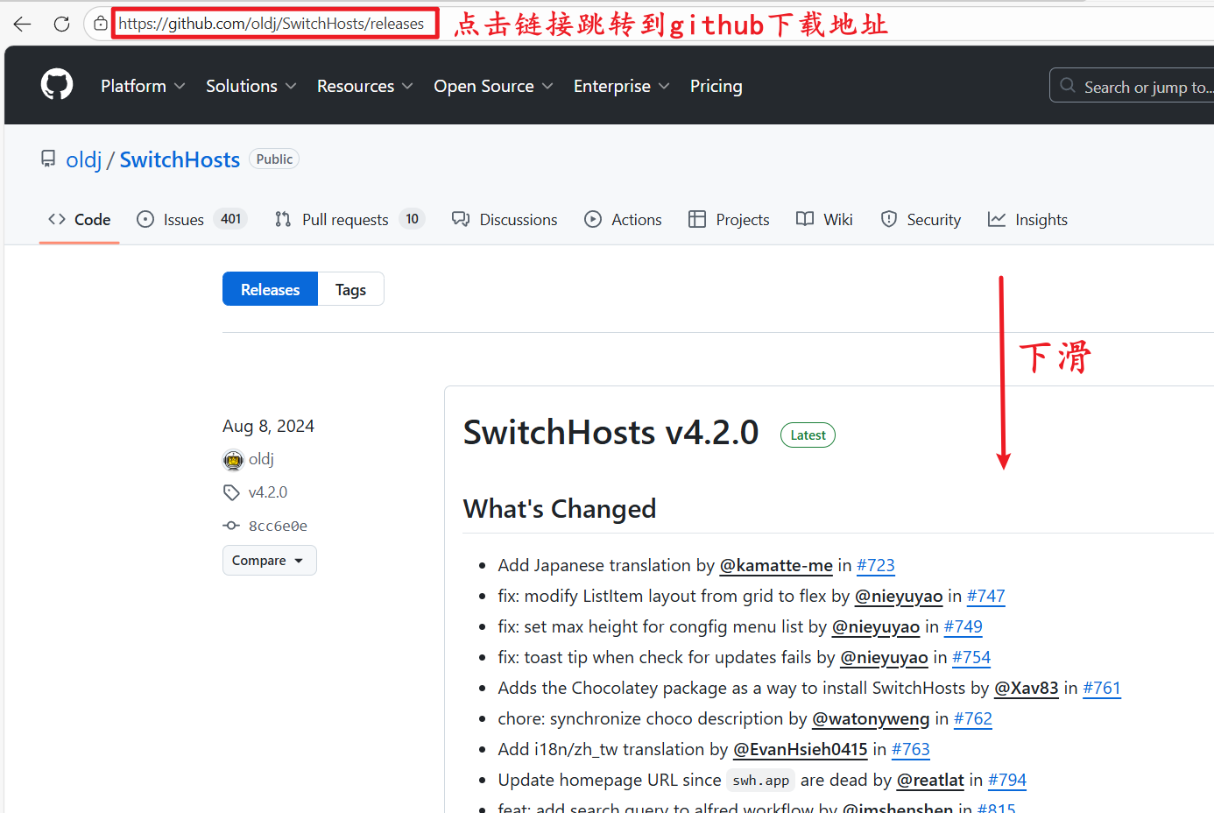Open pull request #762
Image resolution: width=1214 pixels, height=813 pixels.
pos(973,718)
